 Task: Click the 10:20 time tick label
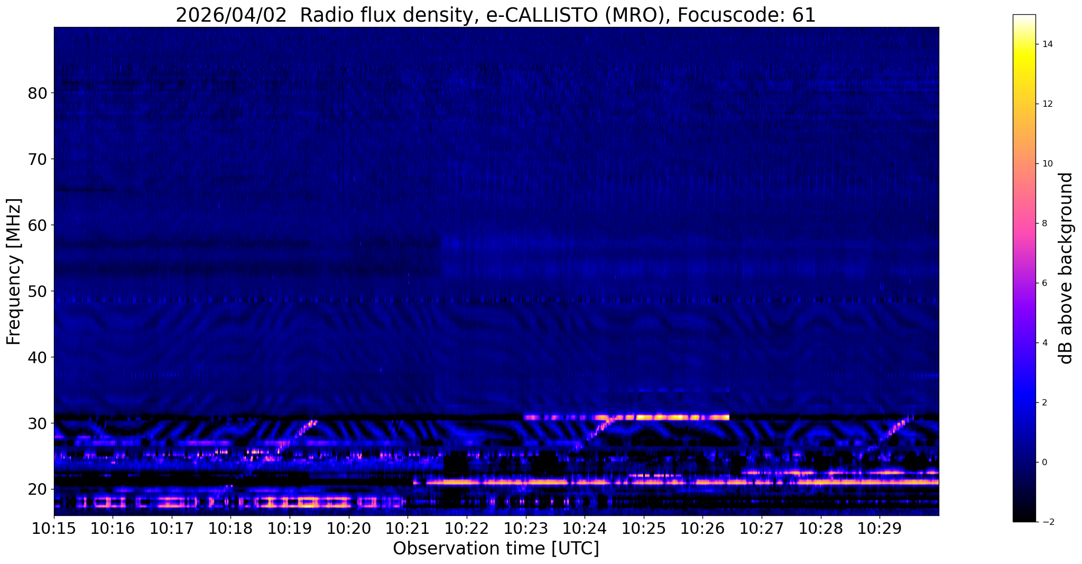(x=349, y=529)
